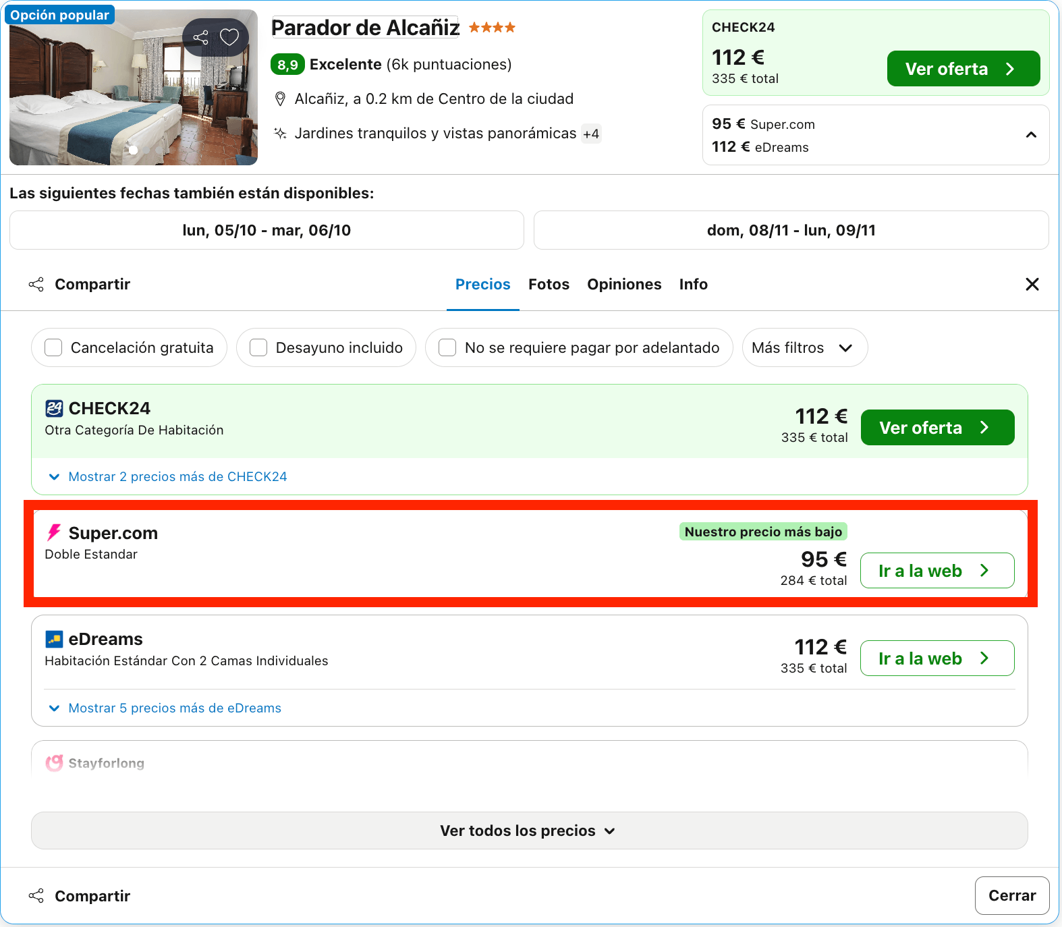The image size is (1062, 927).
Task: Click the Stayforlong logo icon
Action: pyautogui.click(x=54, y=763)
